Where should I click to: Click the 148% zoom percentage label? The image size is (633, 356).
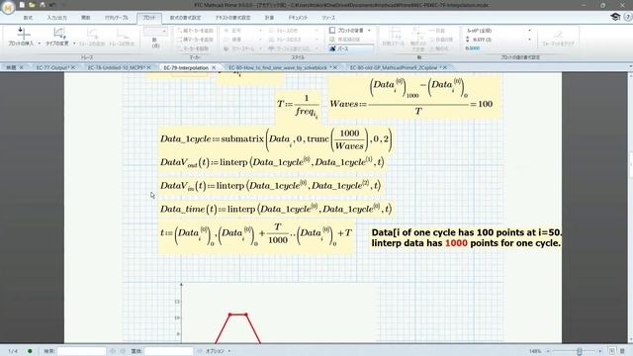[535, 351]
